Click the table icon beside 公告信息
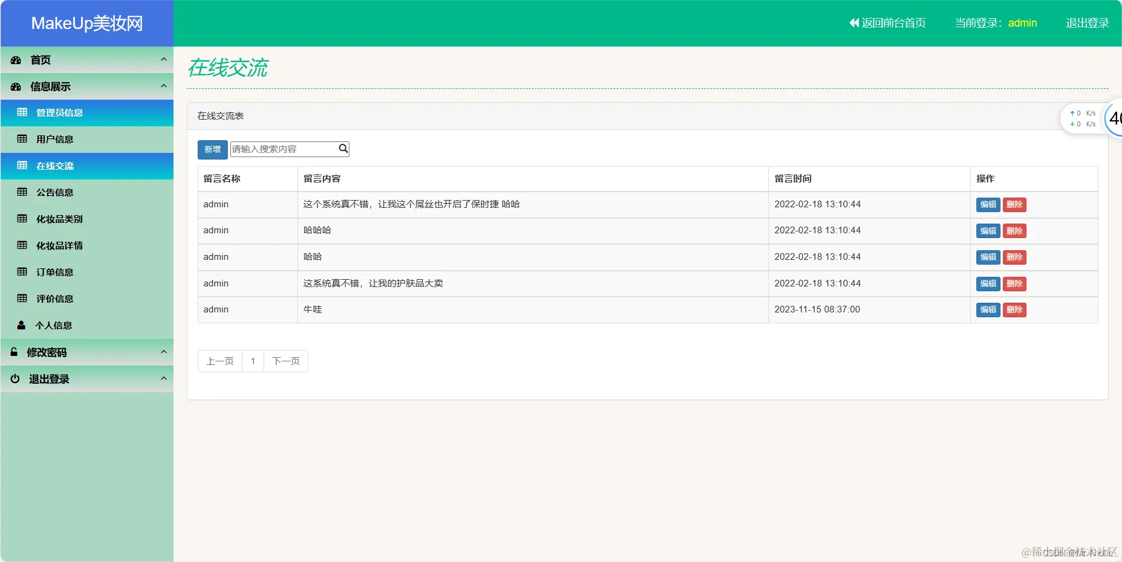 (x=22, y=192)
